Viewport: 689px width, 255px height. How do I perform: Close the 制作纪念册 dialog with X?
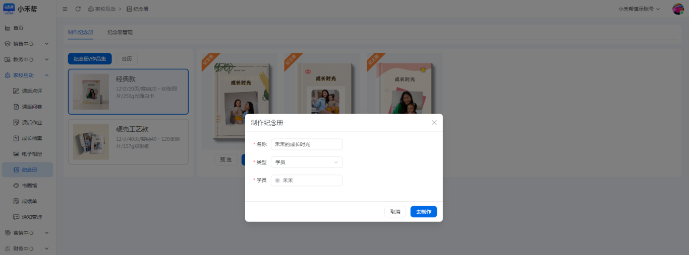coord(434,123)
